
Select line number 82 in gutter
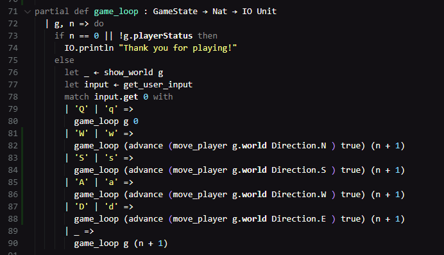pos(13,146)
